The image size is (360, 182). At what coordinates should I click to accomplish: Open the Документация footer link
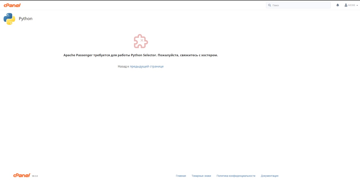[x=269, y=176]
